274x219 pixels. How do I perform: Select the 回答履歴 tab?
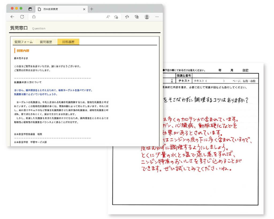[68, 42]
